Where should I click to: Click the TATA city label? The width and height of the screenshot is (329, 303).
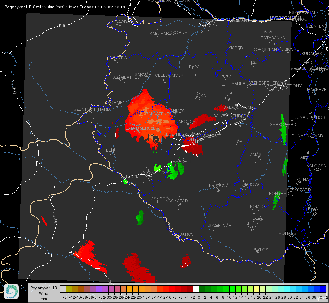tap(267, 31)
